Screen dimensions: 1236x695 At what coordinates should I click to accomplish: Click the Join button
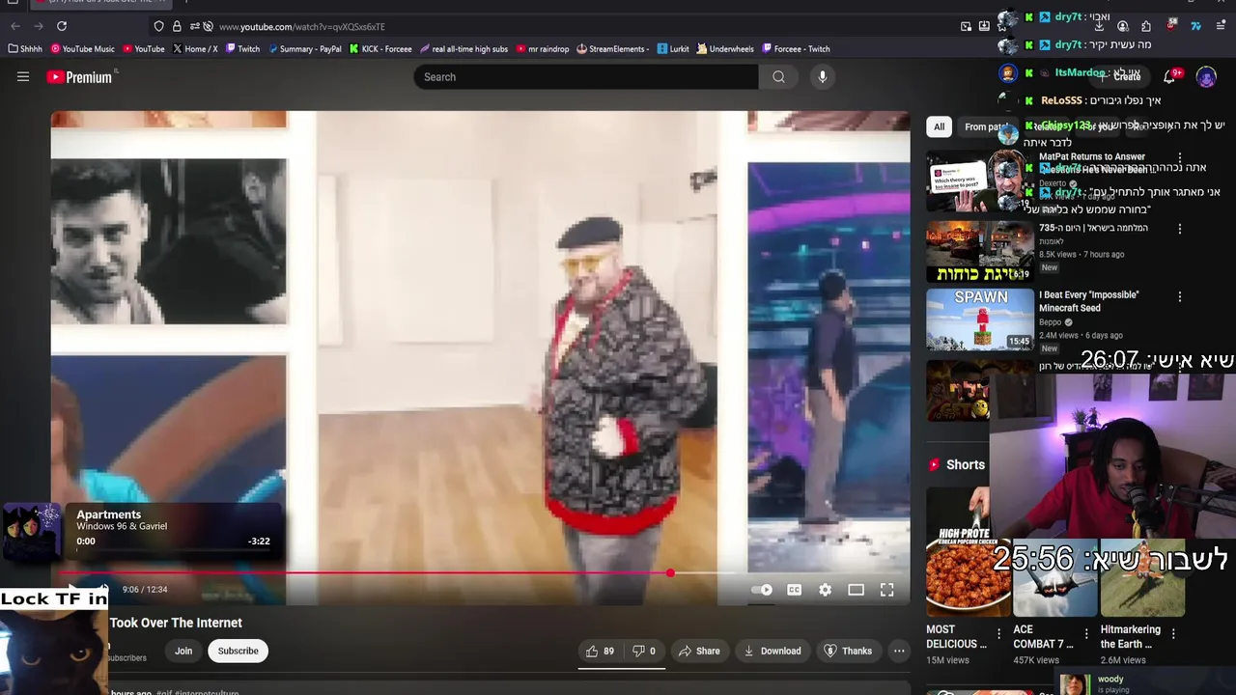183,651
